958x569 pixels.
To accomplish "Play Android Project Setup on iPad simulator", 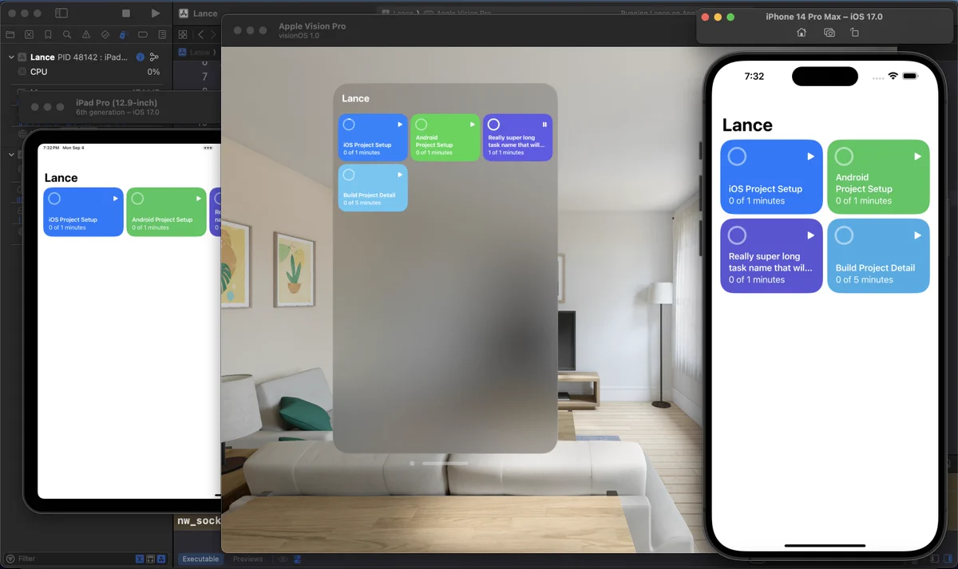I will coord(198,199).
